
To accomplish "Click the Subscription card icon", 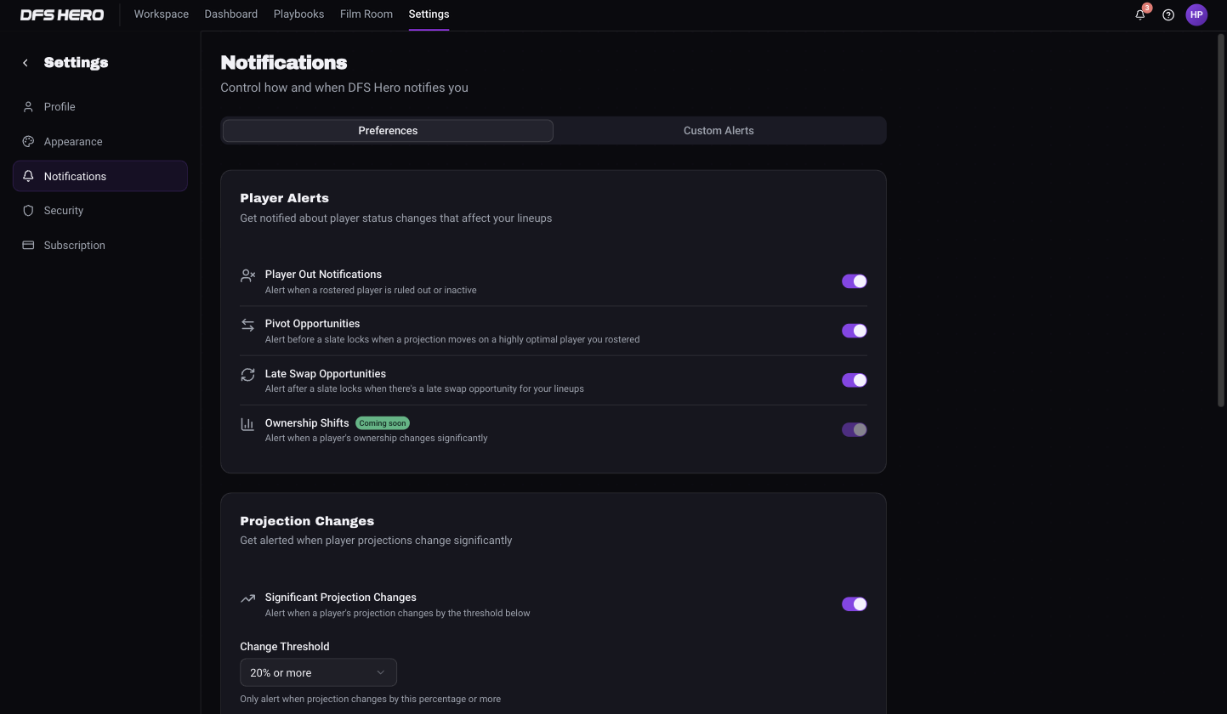I will (28, 246).
